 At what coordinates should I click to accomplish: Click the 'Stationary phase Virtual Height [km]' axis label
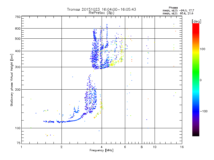(12, 80)
